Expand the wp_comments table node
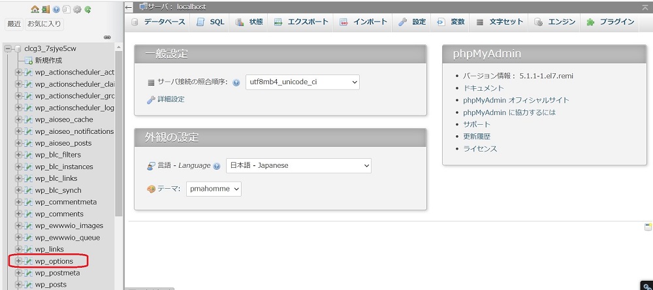 pos(18,214)
